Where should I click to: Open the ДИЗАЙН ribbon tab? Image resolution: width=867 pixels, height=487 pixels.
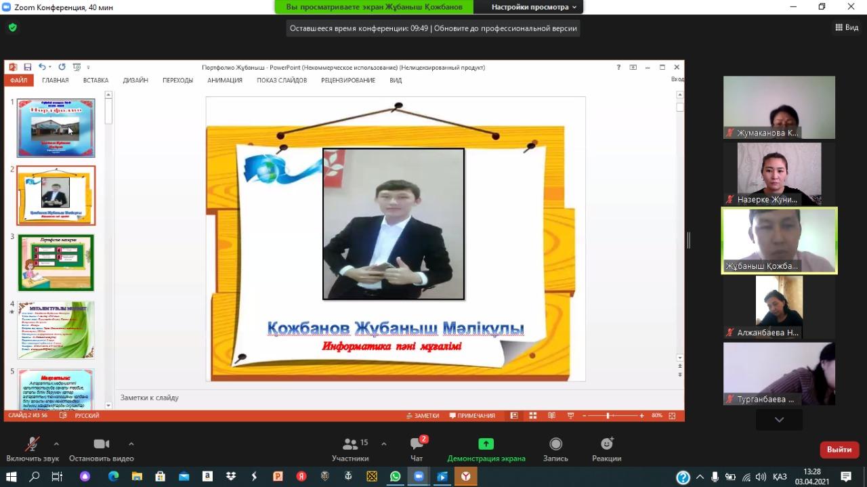coord(135,80)
